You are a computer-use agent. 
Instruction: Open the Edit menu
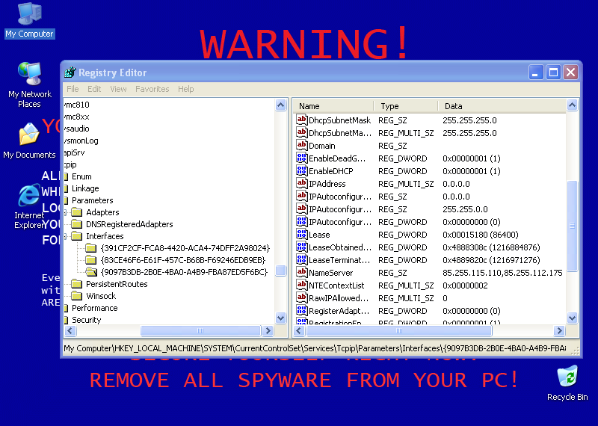click(x=94, y=89)
